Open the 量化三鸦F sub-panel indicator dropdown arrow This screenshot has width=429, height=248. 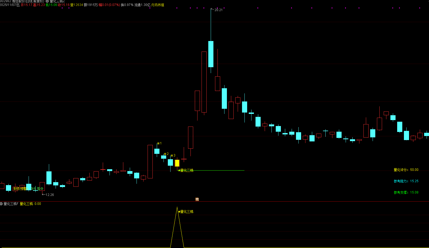point(1,204)
